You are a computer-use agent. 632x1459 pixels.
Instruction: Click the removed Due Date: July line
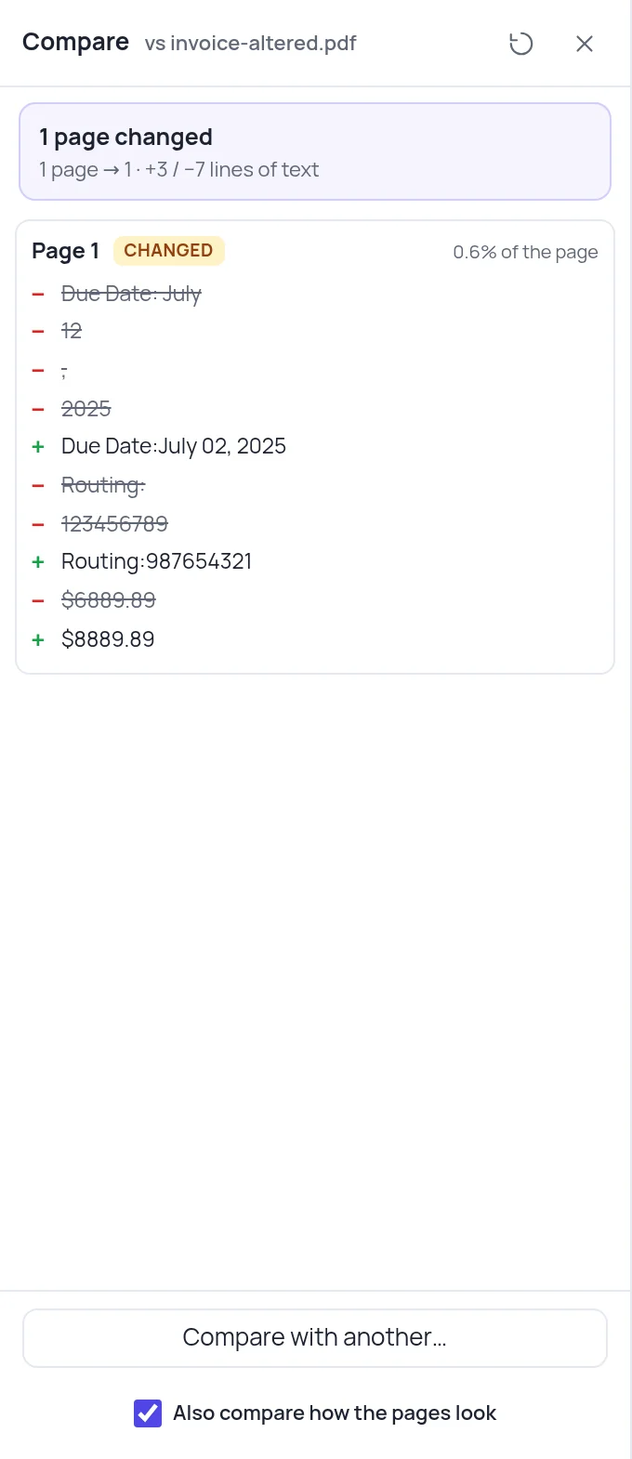[131, 294]
